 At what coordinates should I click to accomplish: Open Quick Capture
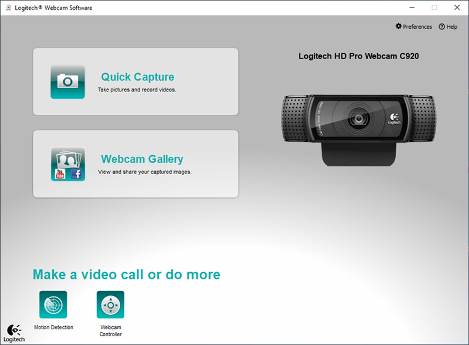(x=137, y=77)
